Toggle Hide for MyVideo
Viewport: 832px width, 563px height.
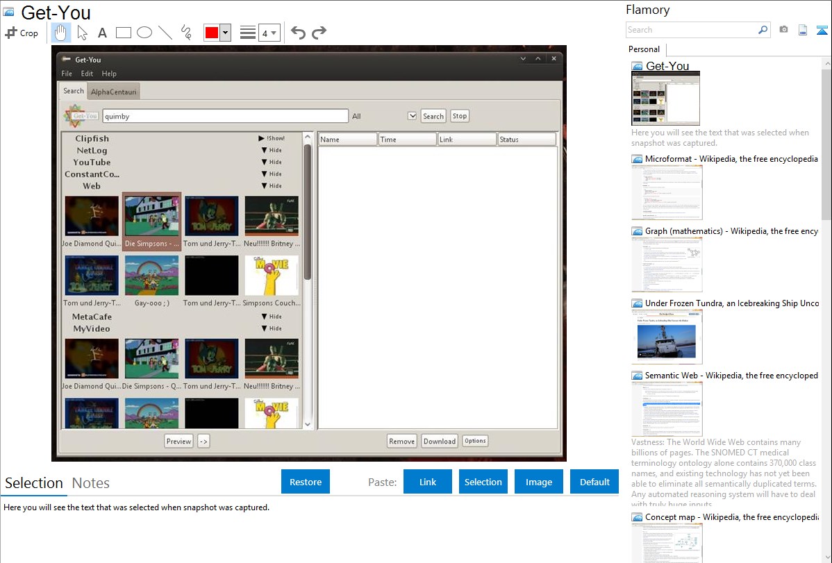(271, 328)
